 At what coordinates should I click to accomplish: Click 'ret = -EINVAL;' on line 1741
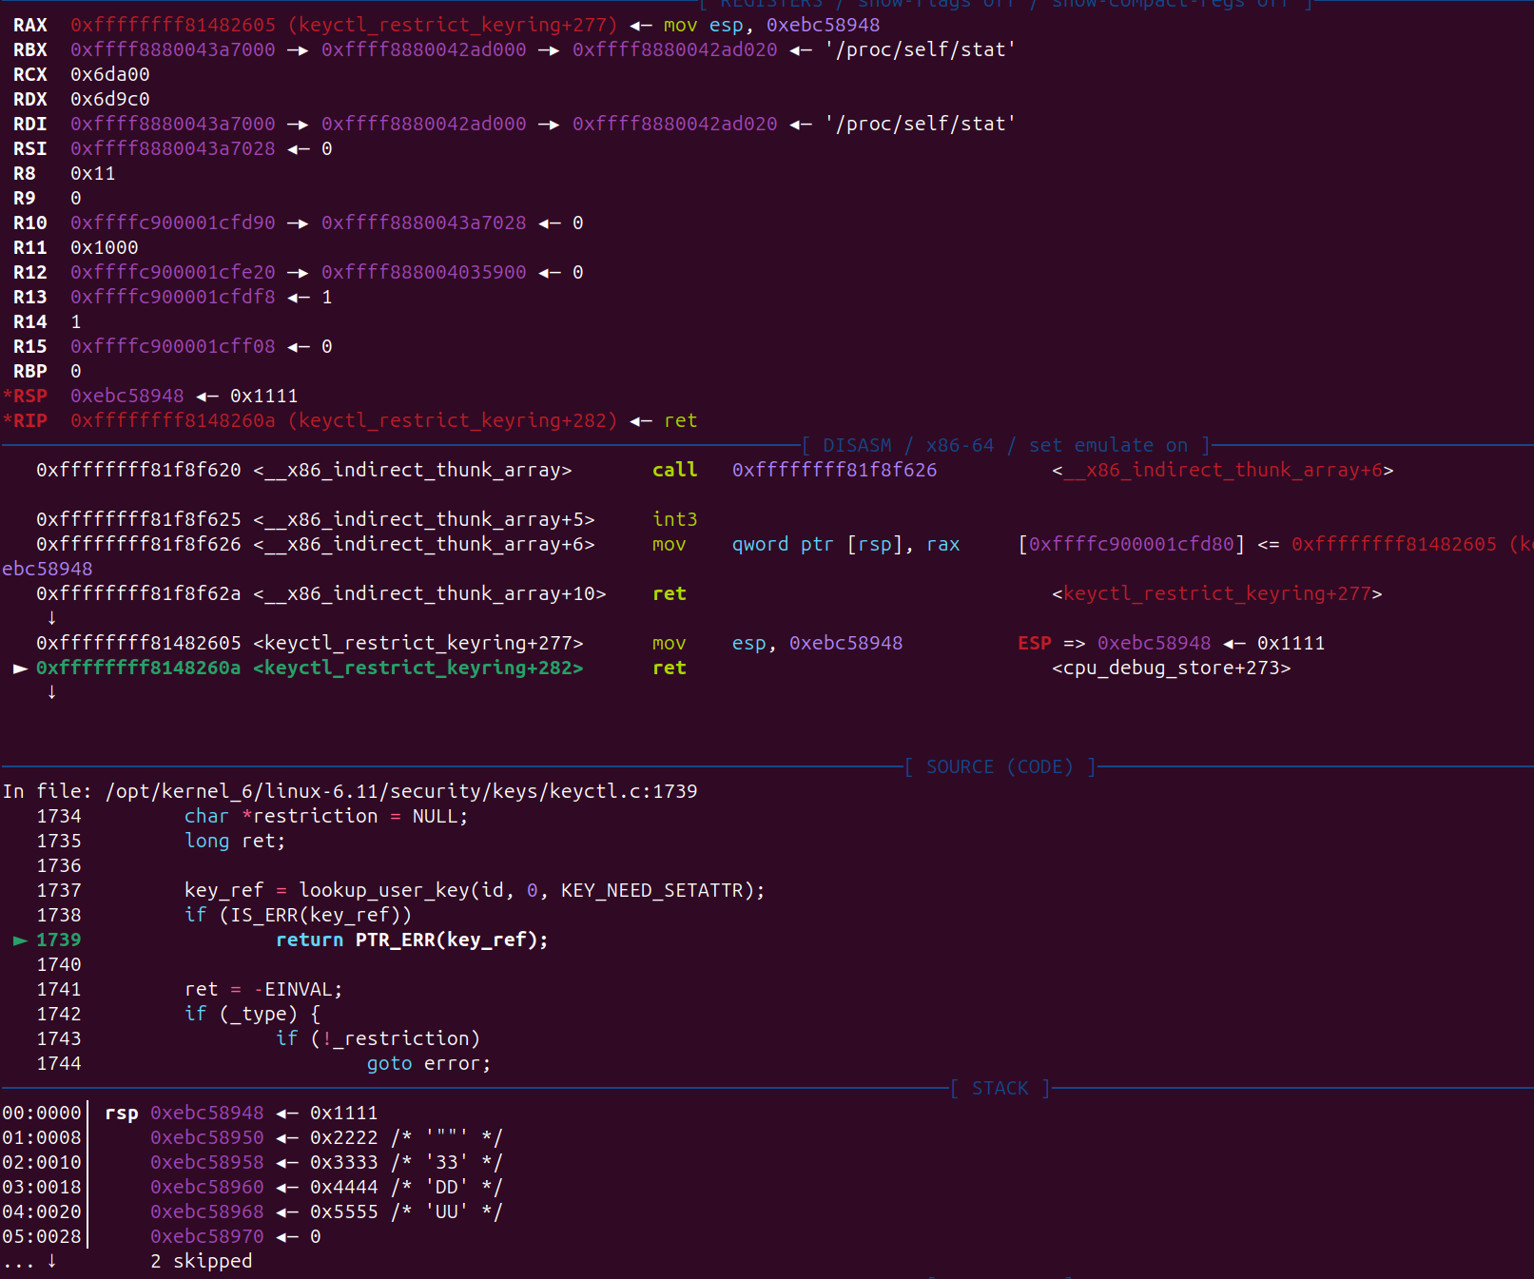263,989
